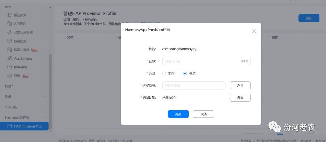Open Indexing in the sidebar
This screenshot has height=142, width=326.
coord(20,67)
